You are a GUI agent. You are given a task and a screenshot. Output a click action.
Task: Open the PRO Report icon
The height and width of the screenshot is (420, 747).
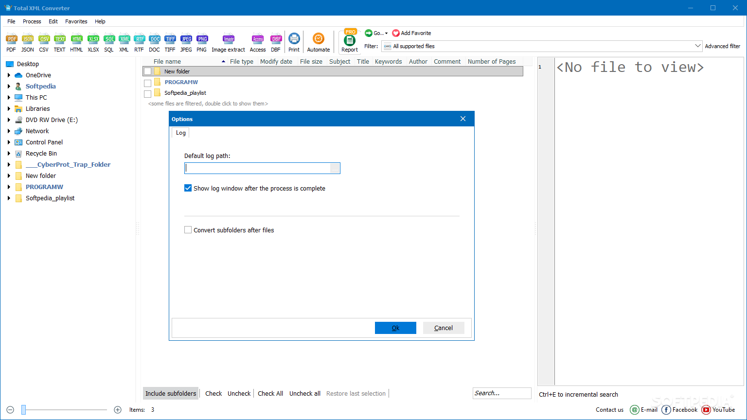(350, 40)
